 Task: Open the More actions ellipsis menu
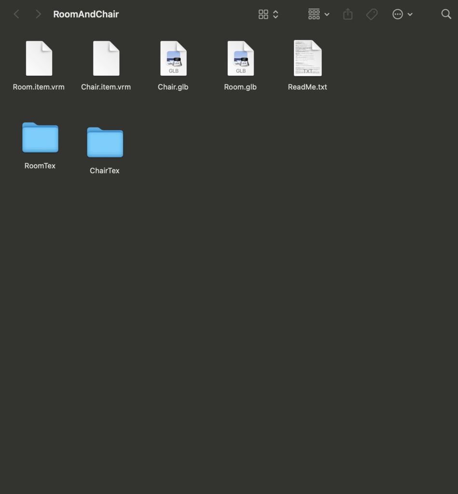click(x=398, y=14)
